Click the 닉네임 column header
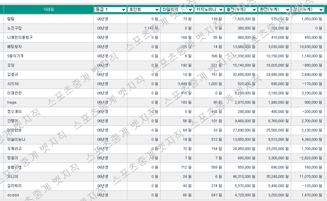327x201 pixels. pyautogui.click(x=49, y=10)
